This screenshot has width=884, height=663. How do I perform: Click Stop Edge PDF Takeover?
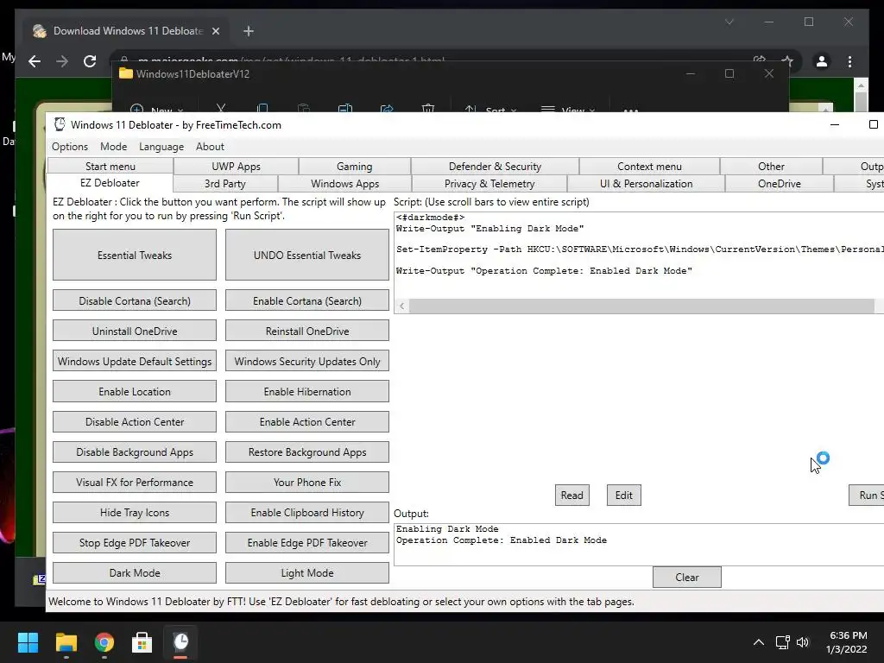pyautogui.click(x=134, y=542)
